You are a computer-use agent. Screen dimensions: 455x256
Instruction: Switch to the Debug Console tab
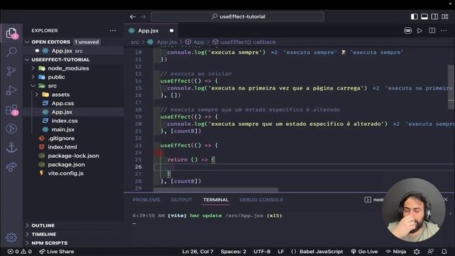tap(261, 200)
